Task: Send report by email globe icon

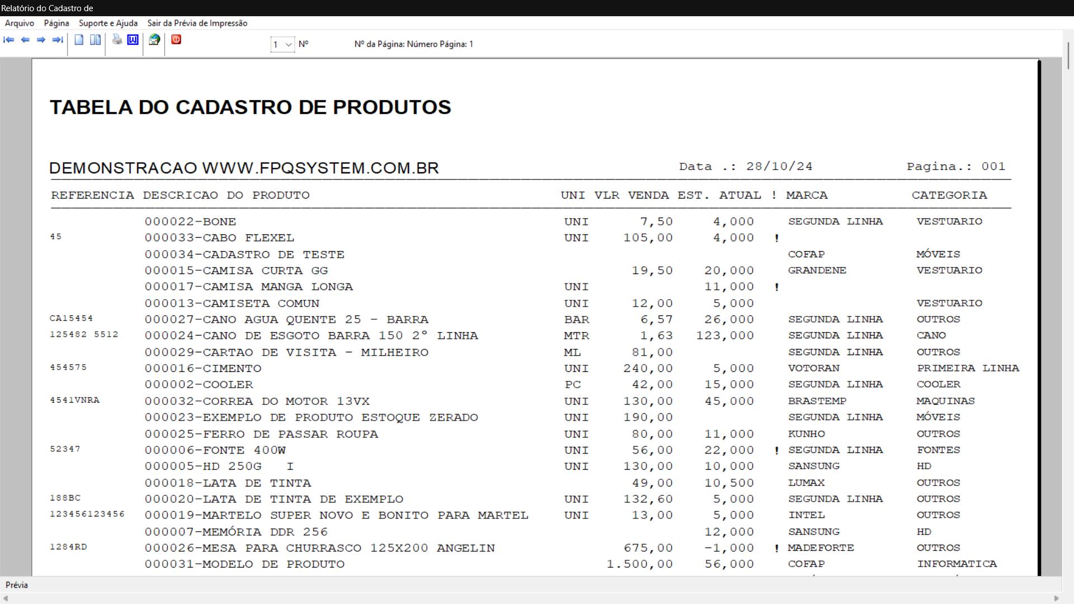Action: 154,40
